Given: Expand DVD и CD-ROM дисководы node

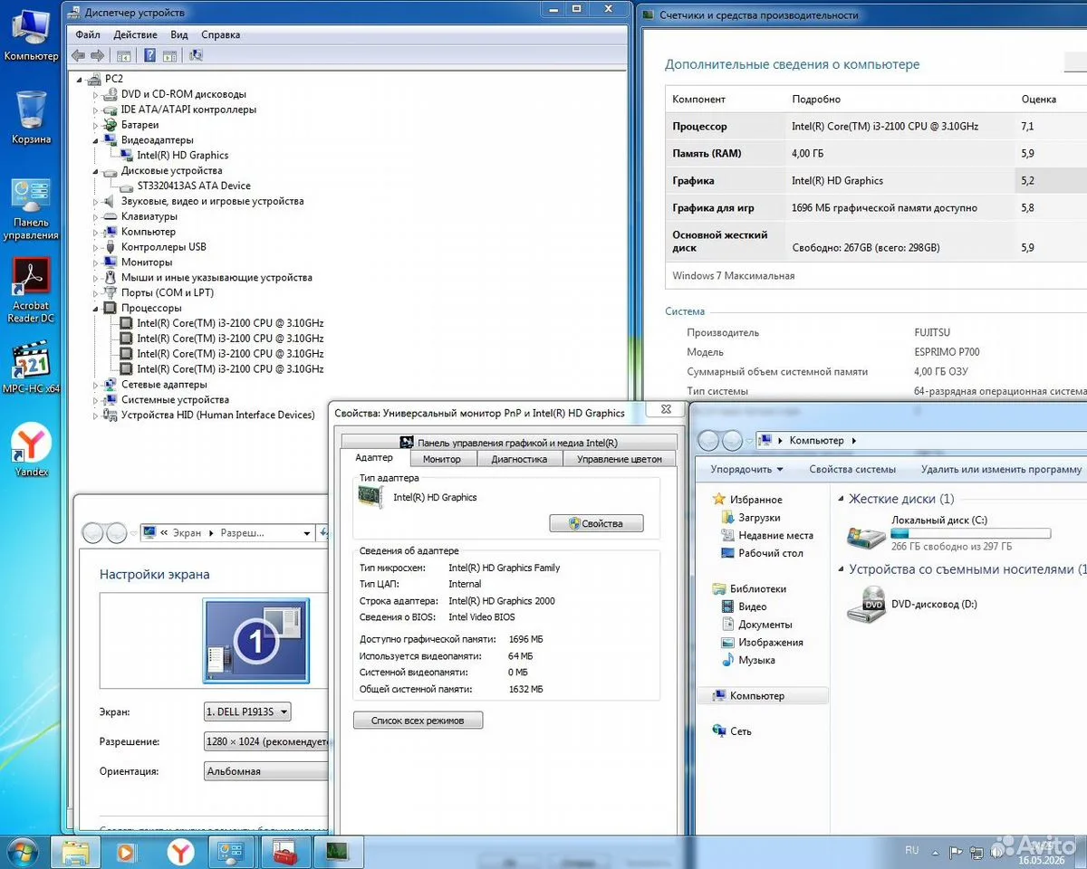Looking at the screenshot, I should coord(95,94).
